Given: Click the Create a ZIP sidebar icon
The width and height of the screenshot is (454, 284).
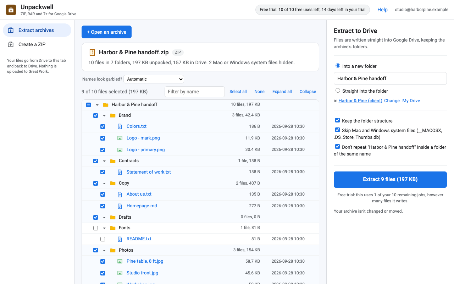Looking at the screenshot, I should [x=11, y=44].
